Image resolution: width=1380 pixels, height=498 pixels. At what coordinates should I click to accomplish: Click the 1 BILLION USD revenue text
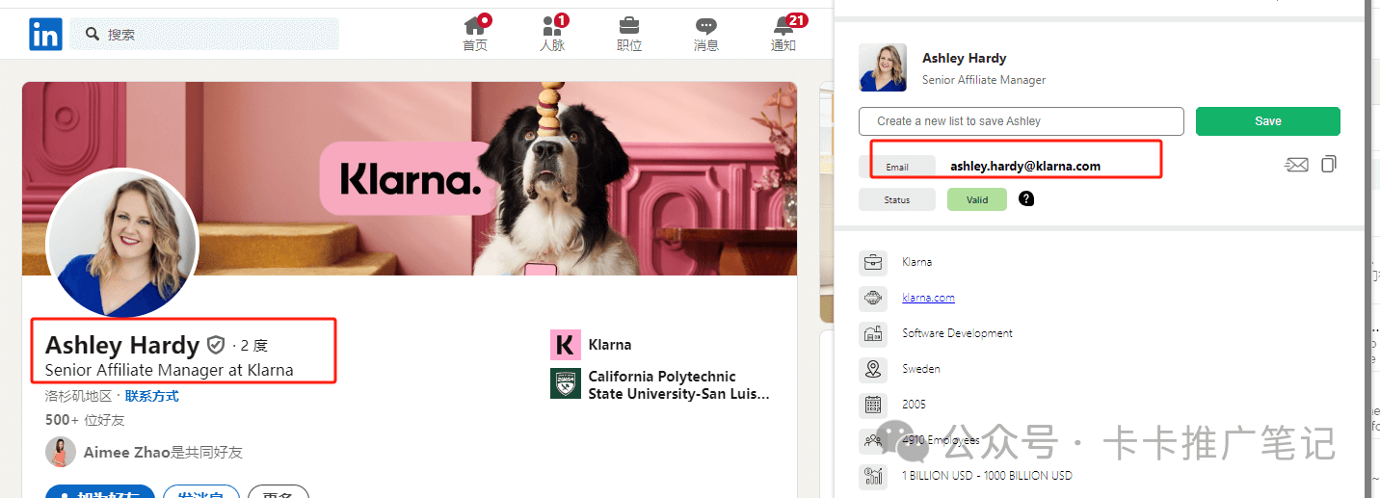click(987, 476)
